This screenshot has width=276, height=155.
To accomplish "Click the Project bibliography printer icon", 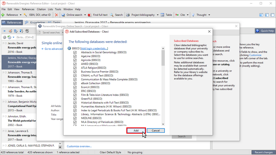I will pos(128,15).
